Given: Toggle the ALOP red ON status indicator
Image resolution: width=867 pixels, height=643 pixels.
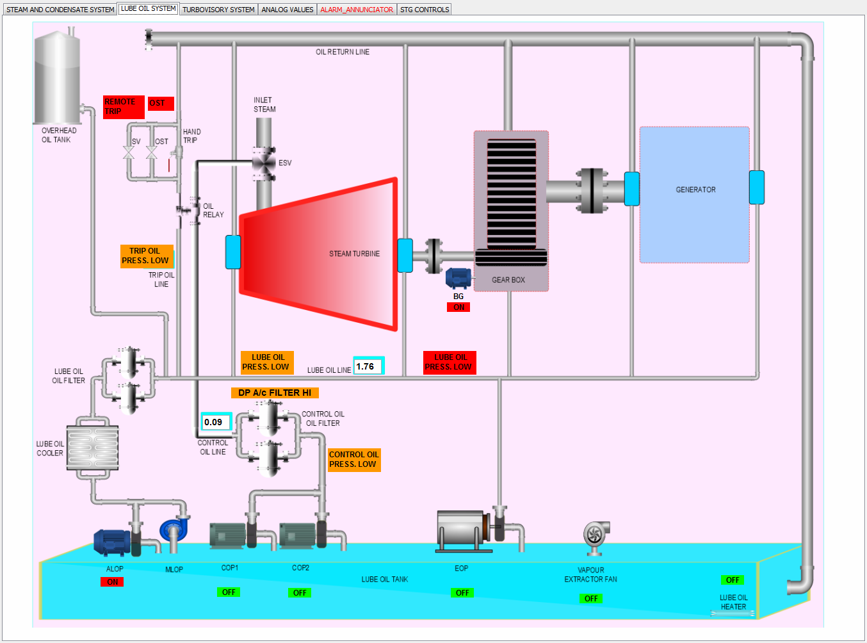Looking at the screenshot, I should pos(112,582).
